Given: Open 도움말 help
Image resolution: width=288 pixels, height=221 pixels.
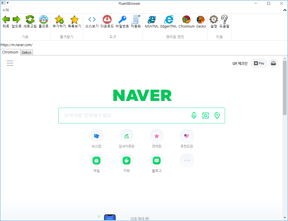Looking at the screenshot, I should click(x=224, y=21).
